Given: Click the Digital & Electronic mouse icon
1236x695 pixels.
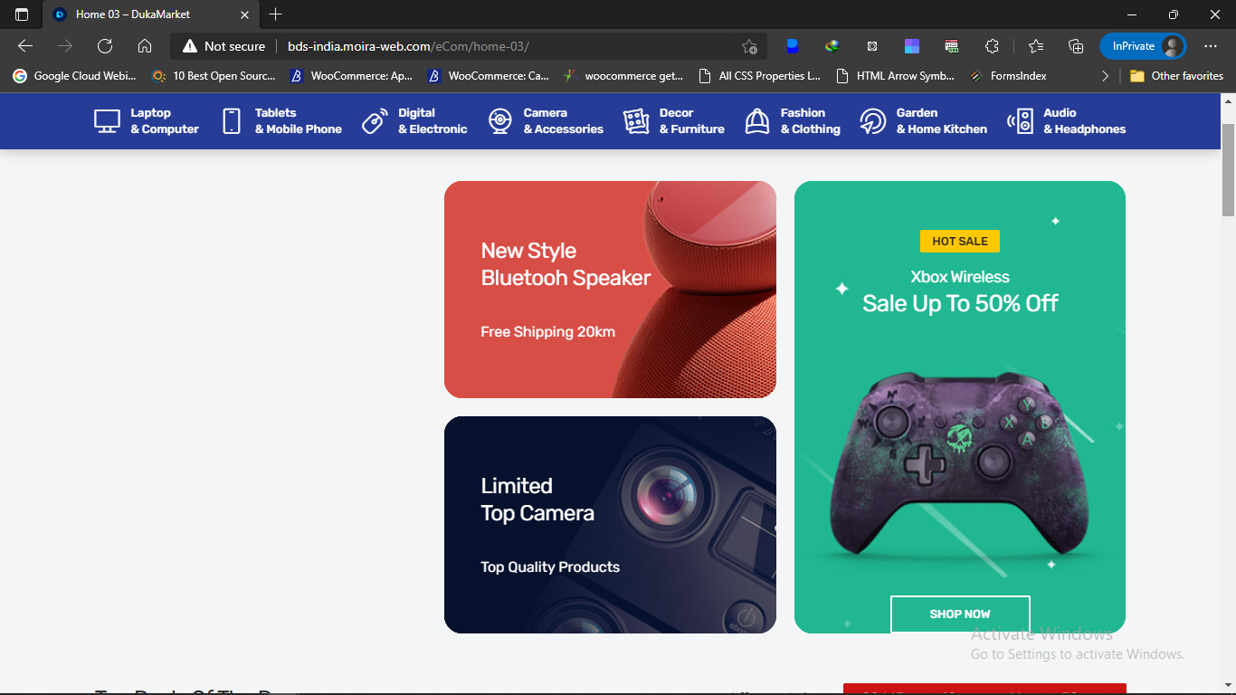Looking at the screenshot, I should [375, 121].
